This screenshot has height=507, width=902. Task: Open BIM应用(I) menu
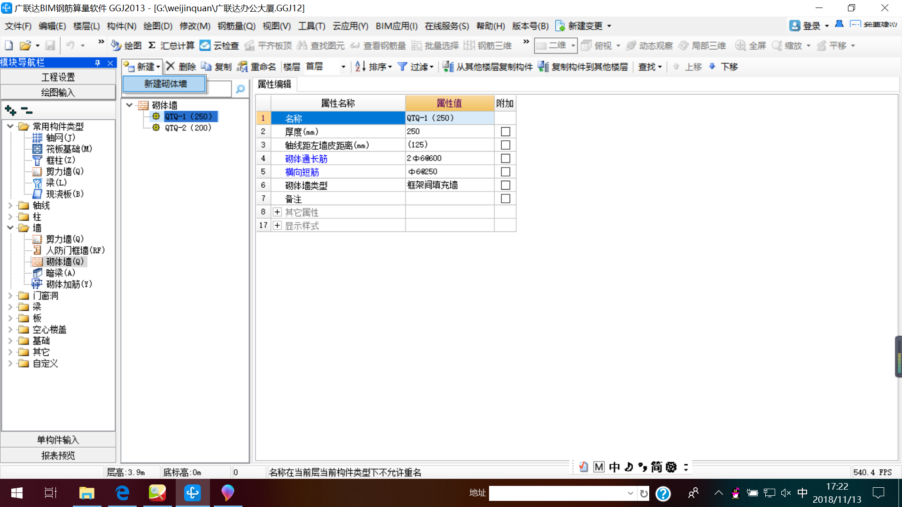(x=397, y=26)
